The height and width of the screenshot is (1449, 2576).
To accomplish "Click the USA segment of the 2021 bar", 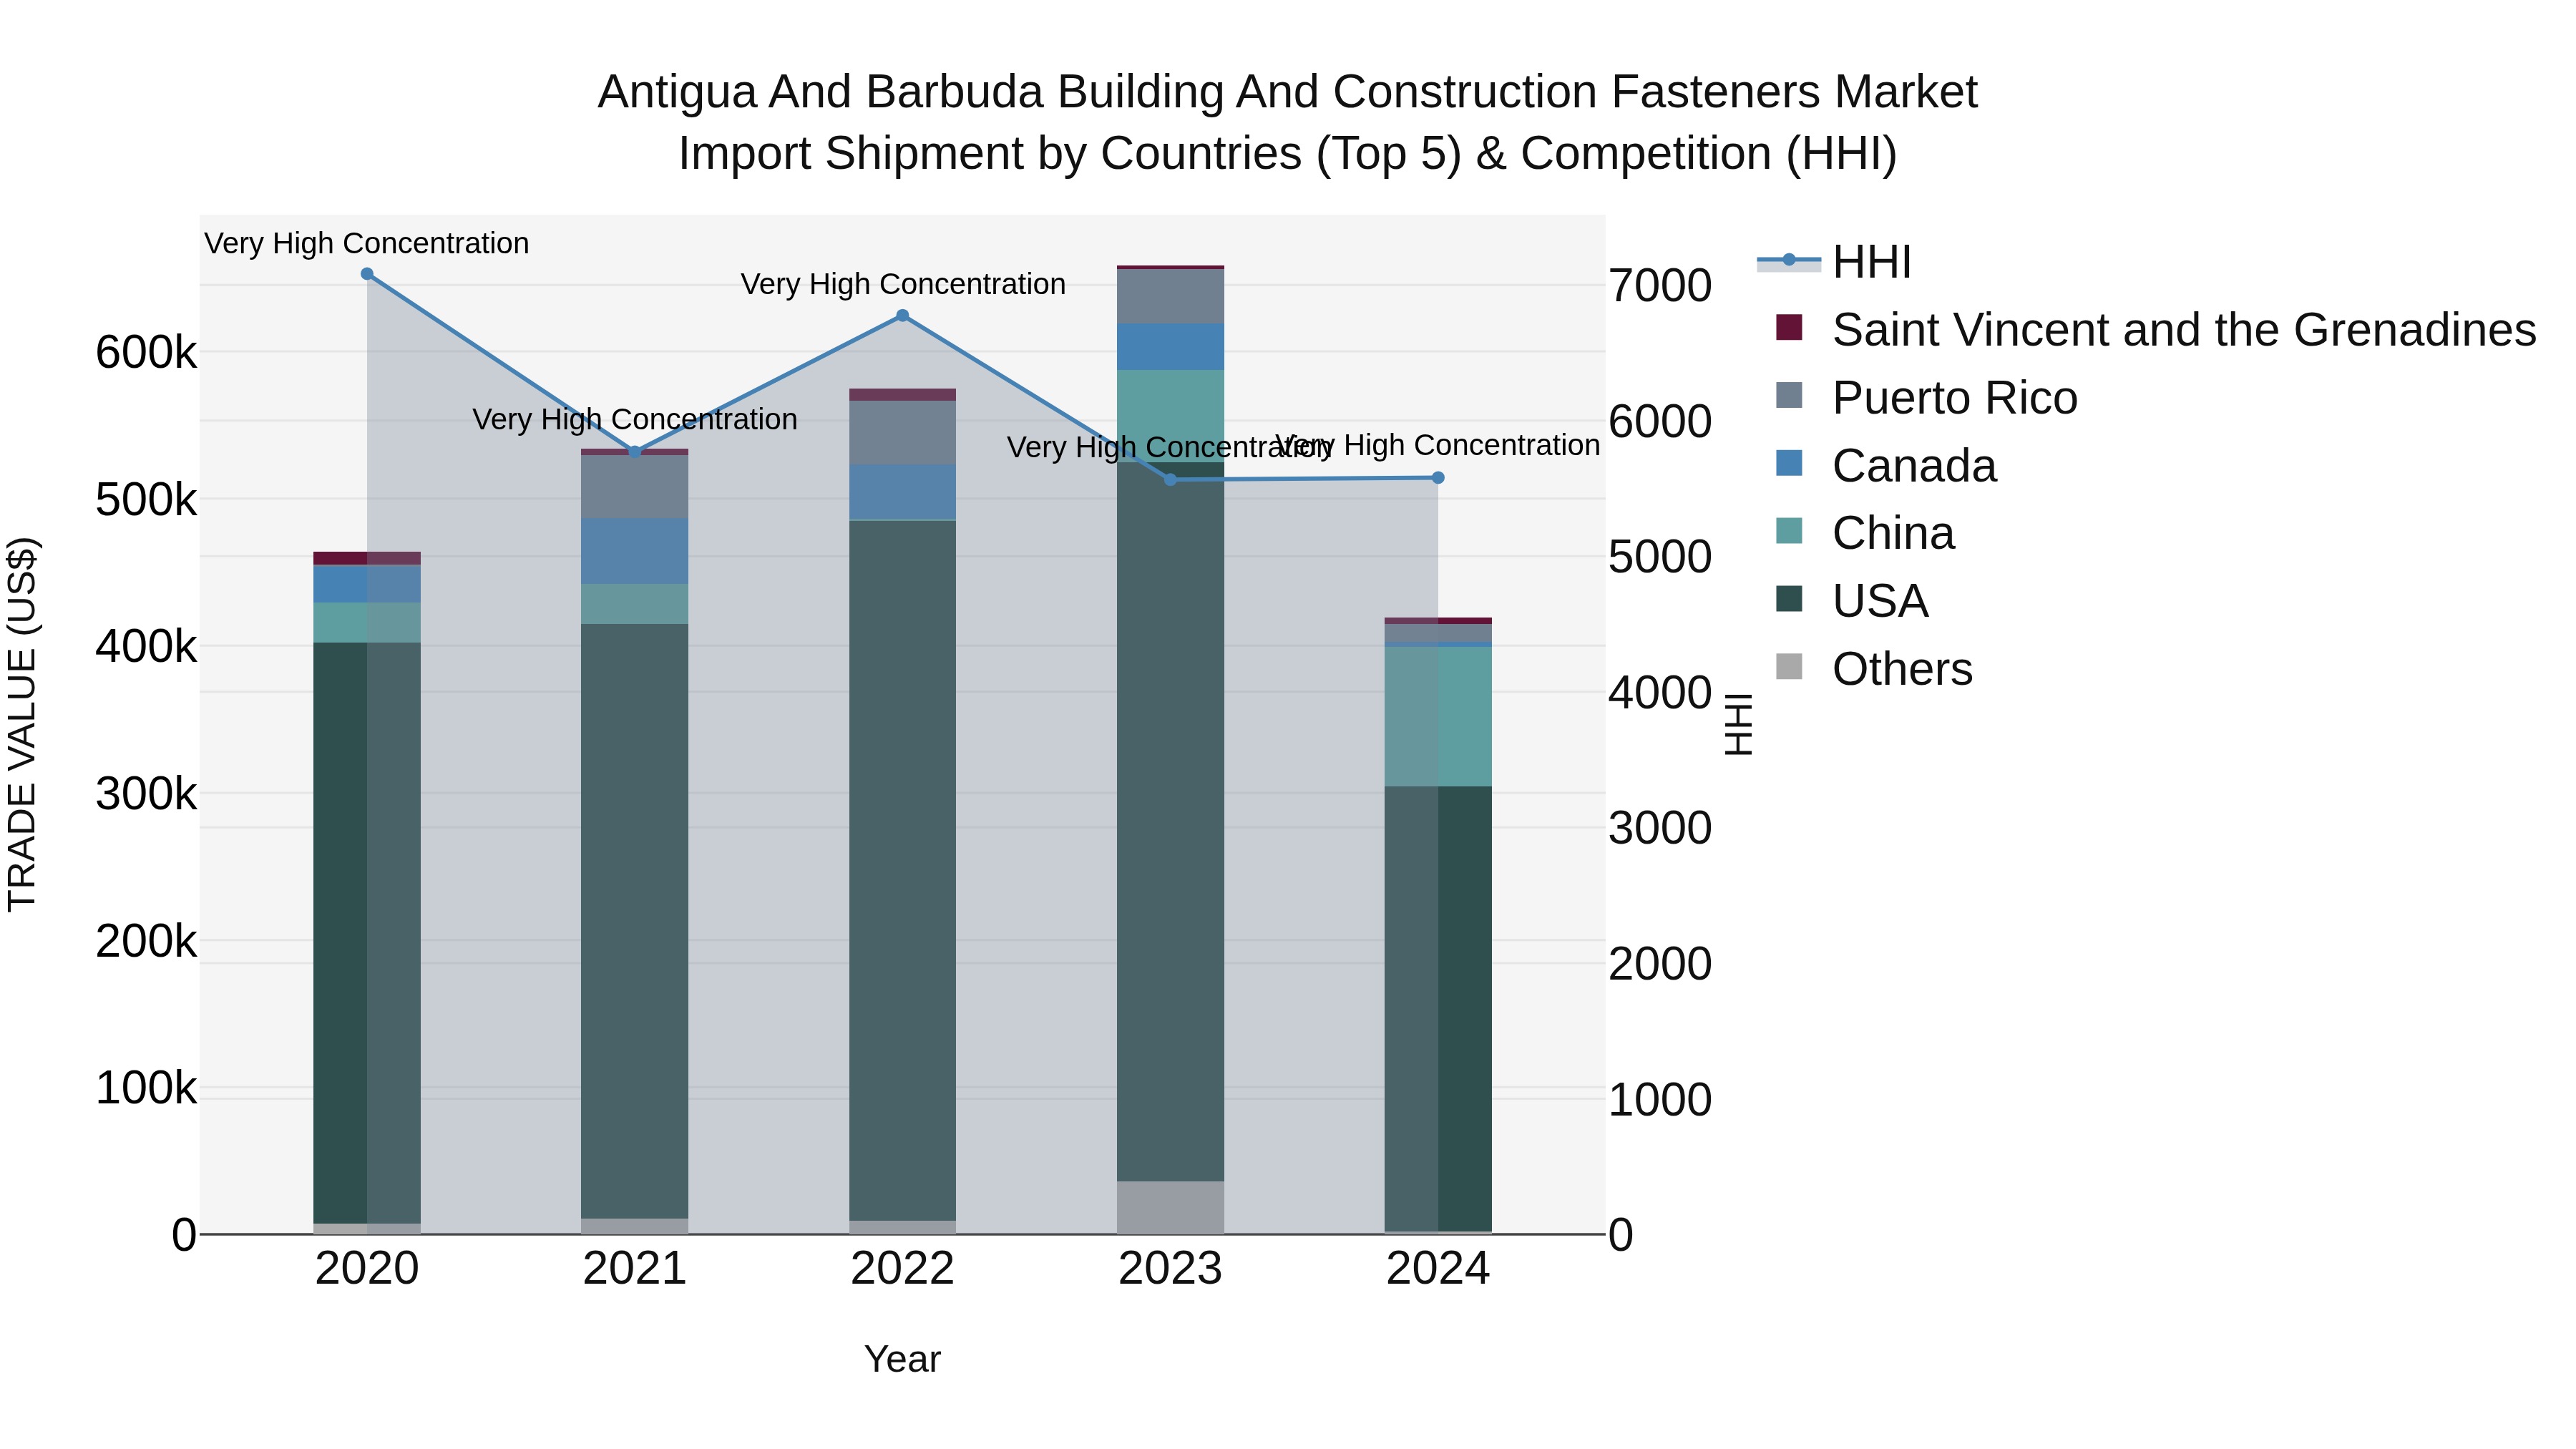I will (x=635, y=922).
